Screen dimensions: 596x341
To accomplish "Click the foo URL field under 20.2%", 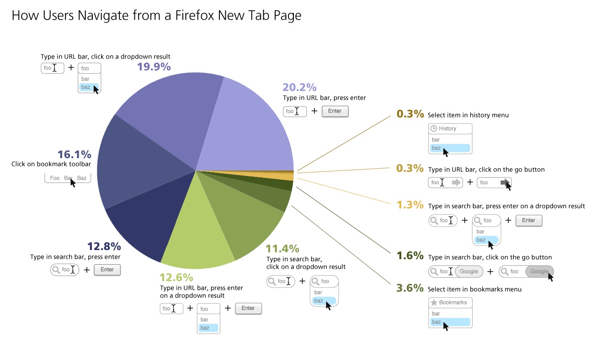I will click(x=294, y=111).
